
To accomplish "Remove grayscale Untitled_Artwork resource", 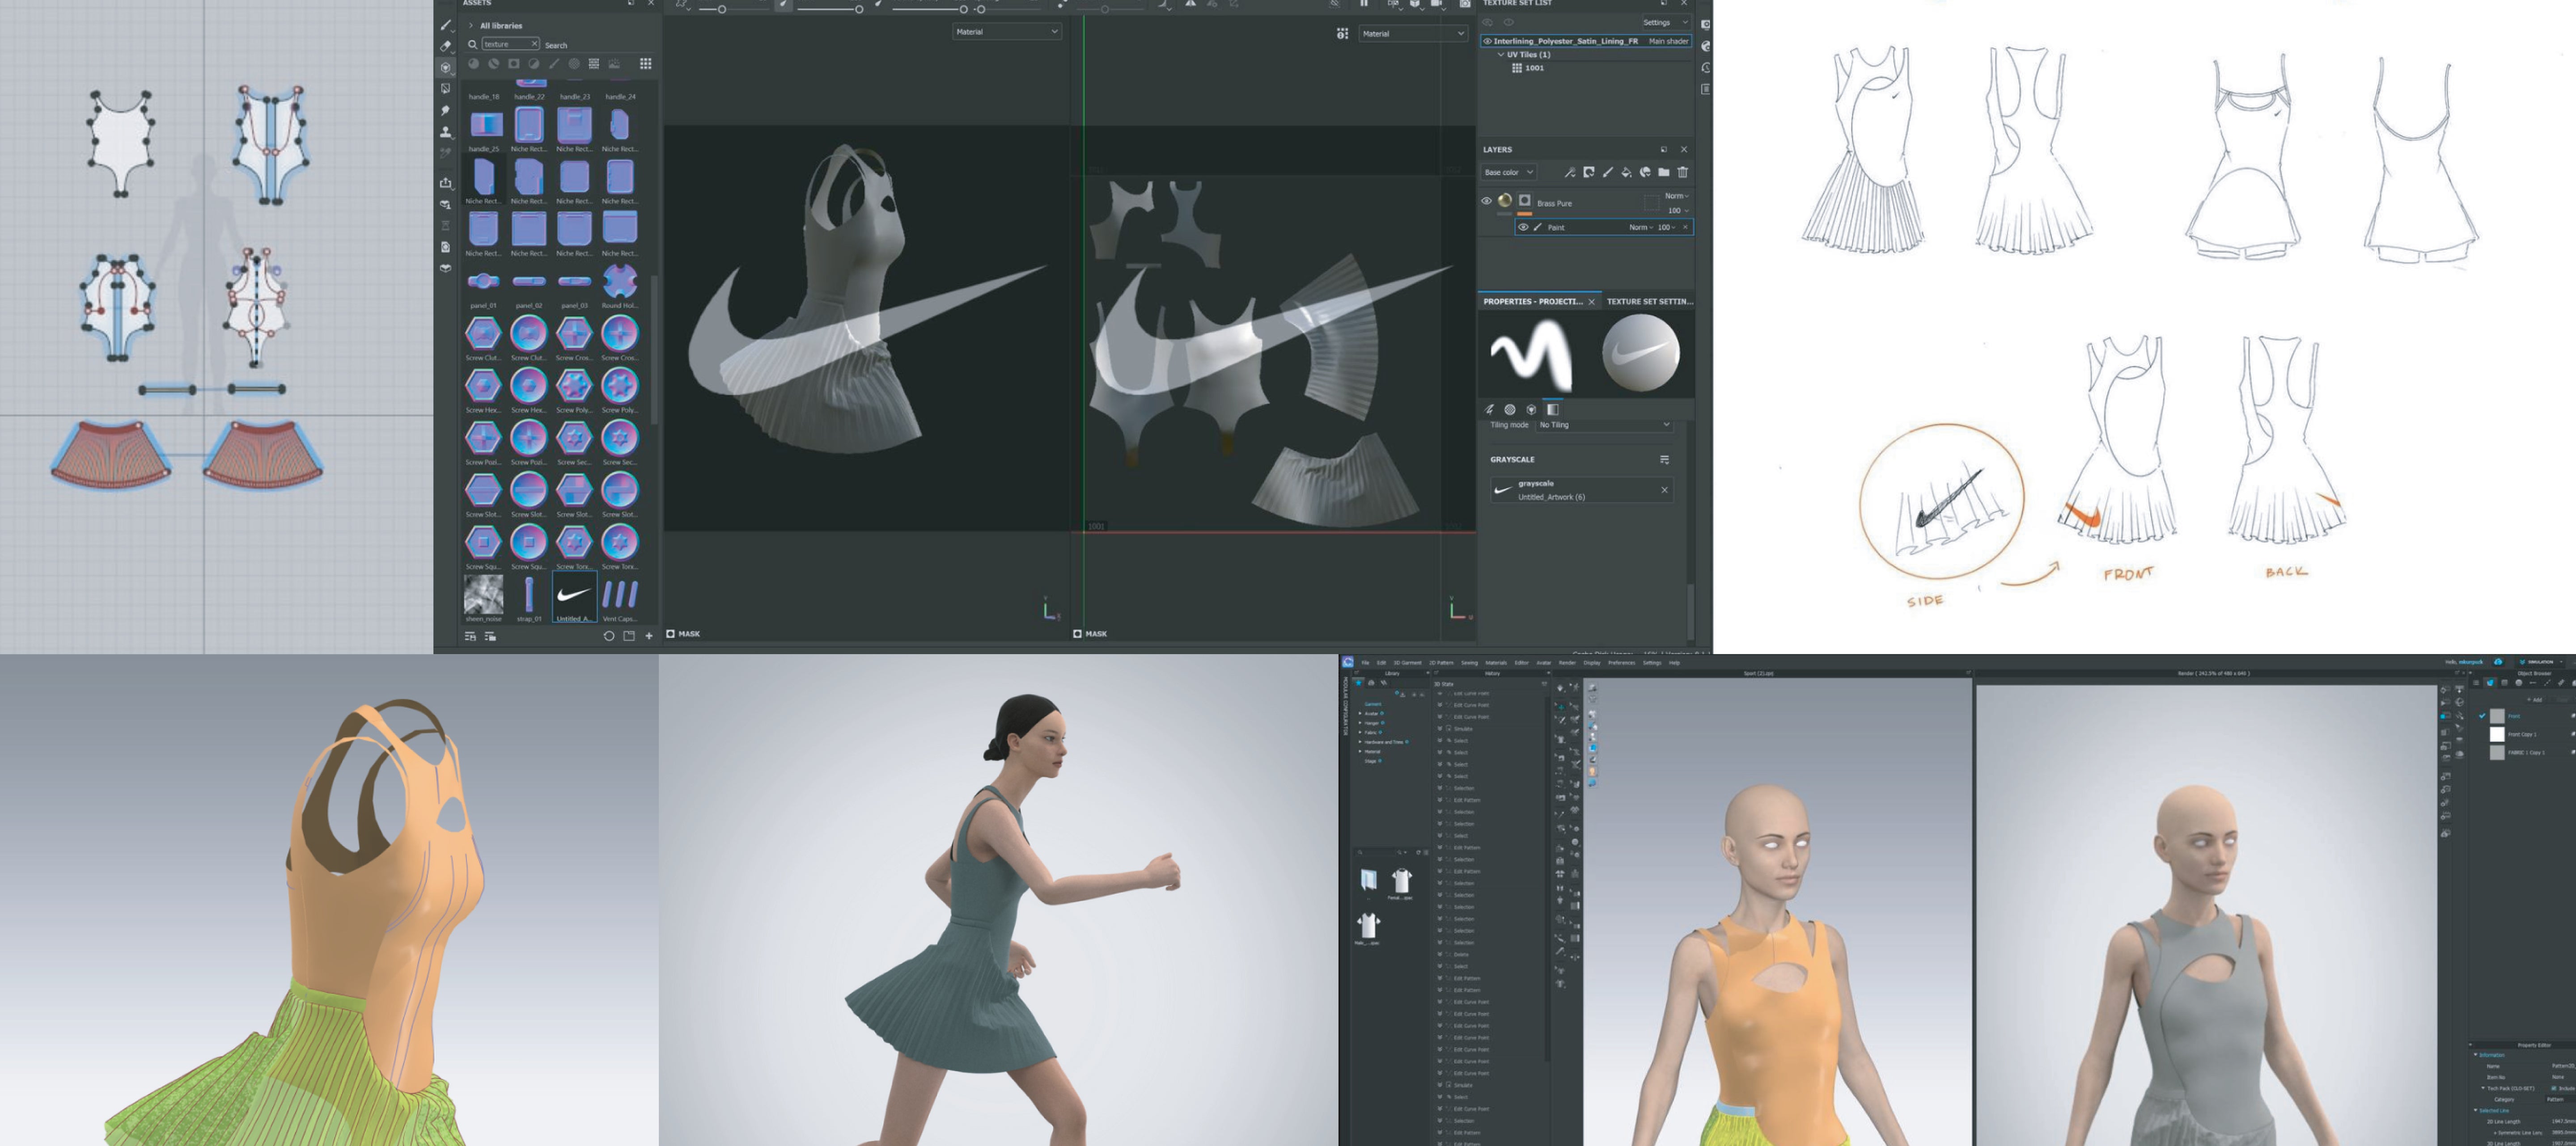I will 1664,489.
